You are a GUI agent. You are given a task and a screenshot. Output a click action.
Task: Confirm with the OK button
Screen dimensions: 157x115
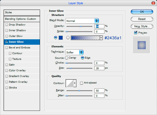[142, 12]
